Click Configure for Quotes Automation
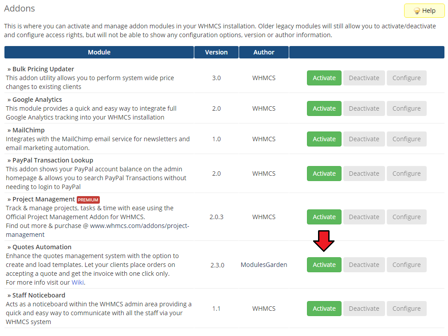This screenshot has width=448, height=336. coord(407,265)
